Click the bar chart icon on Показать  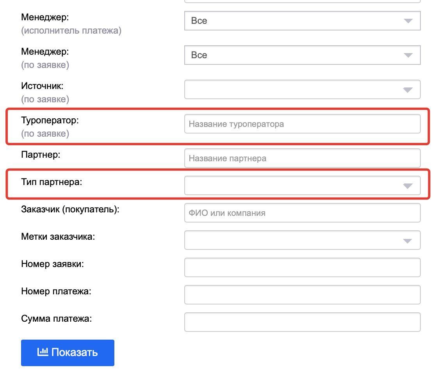(x=43, y=352)
